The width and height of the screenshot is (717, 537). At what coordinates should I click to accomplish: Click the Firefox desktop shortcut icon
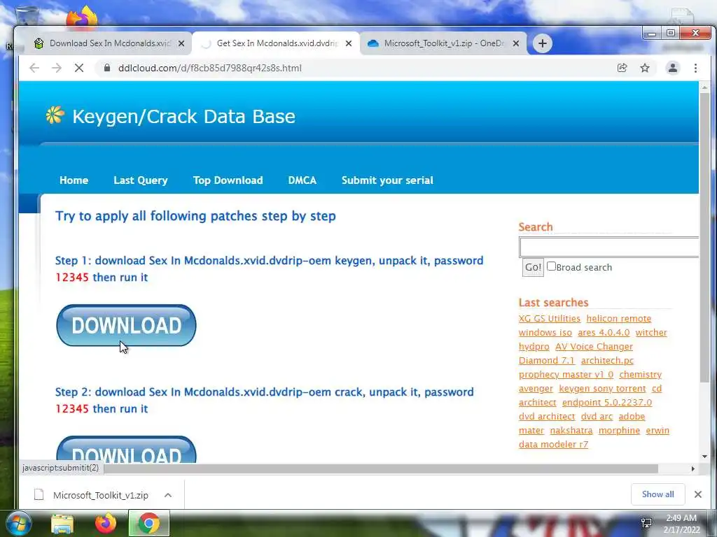point(82,17)
